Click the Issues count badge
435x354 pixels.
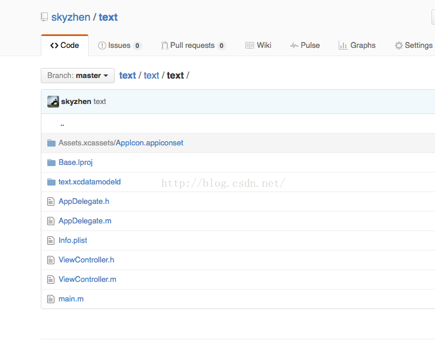[137, 46]
